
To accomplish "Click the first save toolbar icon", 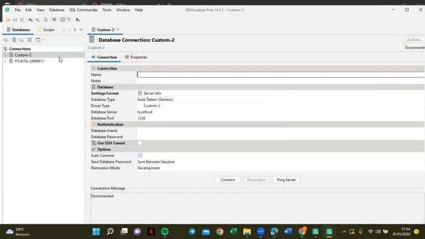I will point(15,19).
